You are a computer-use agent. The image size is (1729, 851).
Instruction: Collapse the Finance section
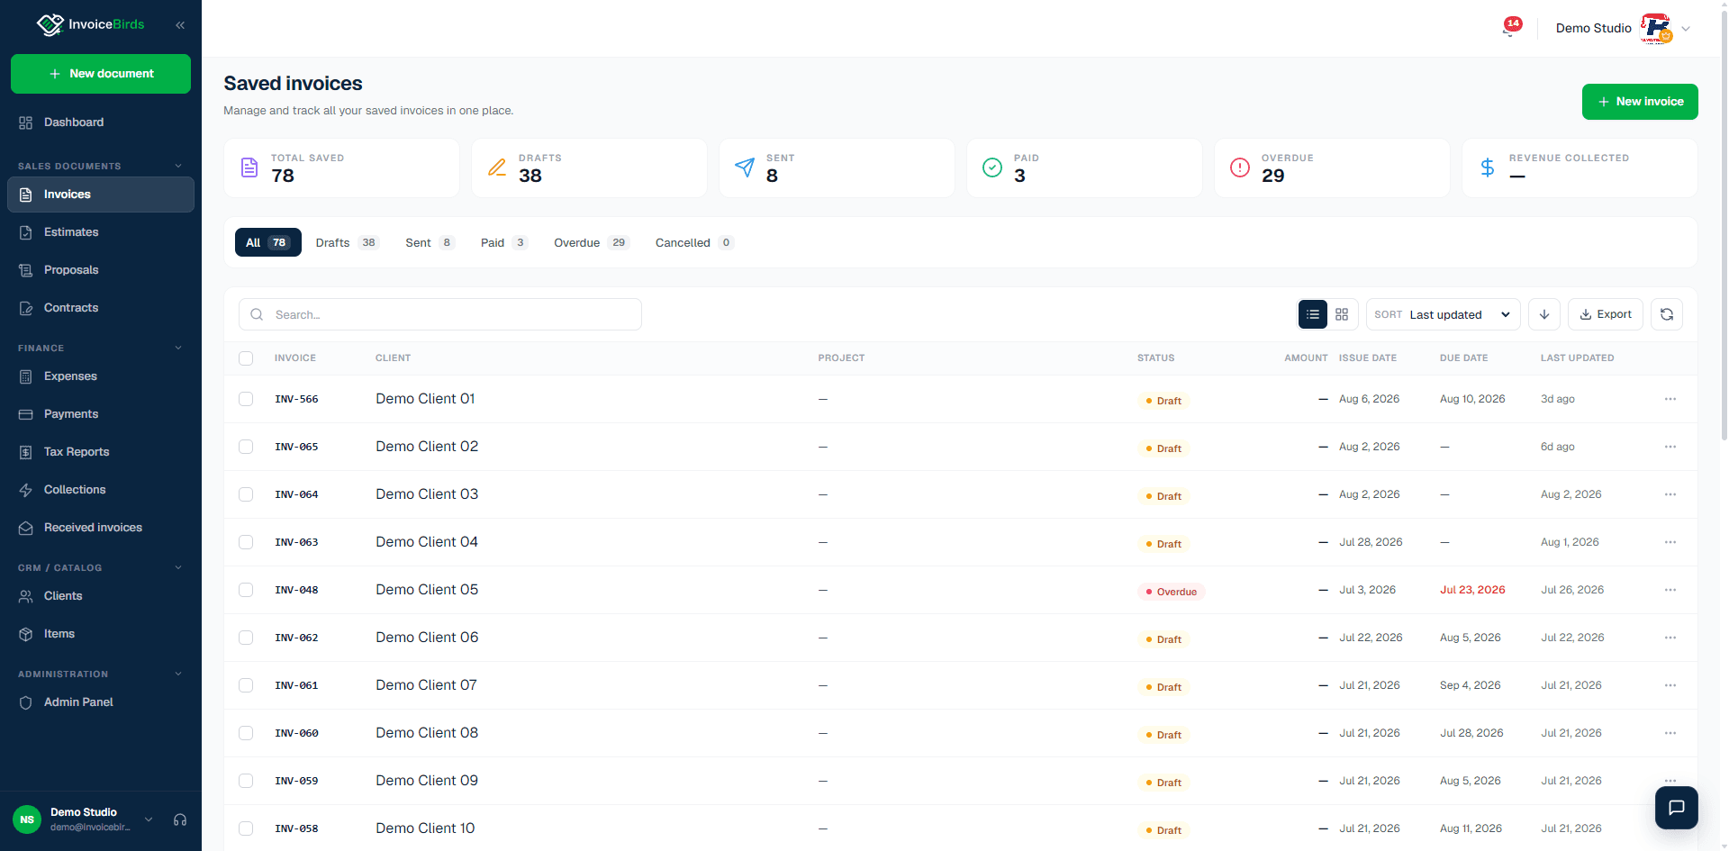point(178,348)
